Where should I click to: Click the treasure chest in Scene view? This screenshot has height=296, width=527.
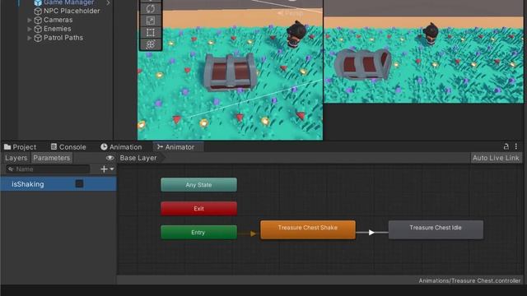[230, 72]
